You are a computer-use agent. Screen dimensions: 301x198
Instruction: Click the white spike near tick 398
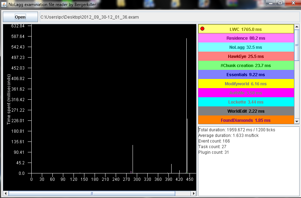coord(172,169)
